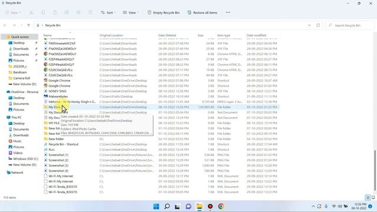Sort by Size column header
The height and width of the screenshot is (212, 377).
tap(200, 35)
